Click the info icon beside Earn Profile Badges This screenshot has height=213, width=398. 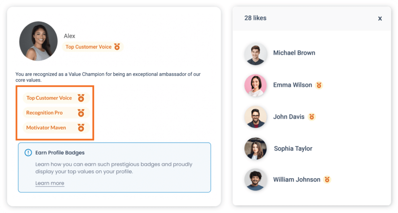(28, 153)
